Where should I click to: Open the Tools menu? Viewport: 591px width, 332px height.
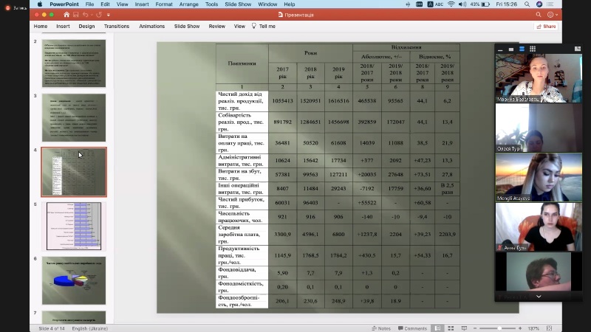pos(211,4)
